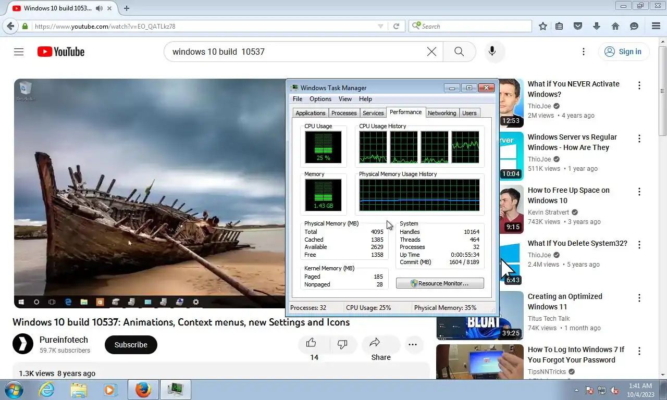The width and height of the screenshot is (667, 400).
Task: Open "Creating an Optimized Windows 11" thumbnail 39:25
Action: coord(480,316)
